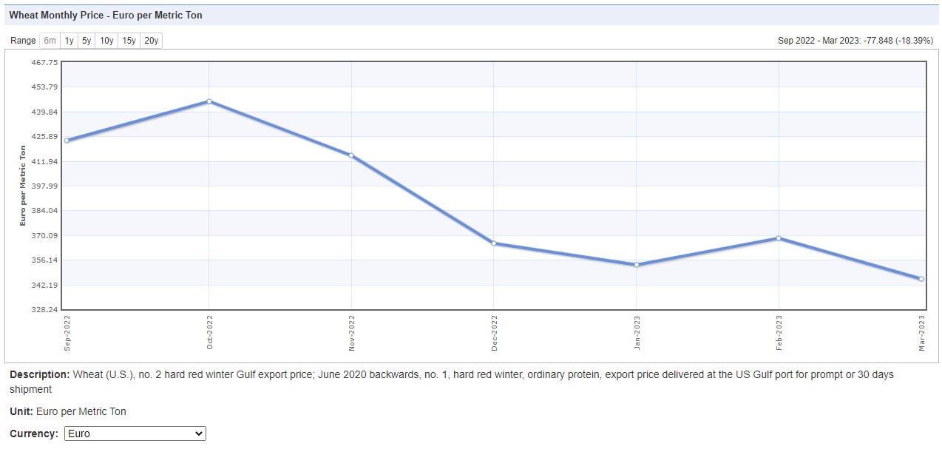Click the Nov-2022 data point
The image size is (942, 452).
click(351, 155)
